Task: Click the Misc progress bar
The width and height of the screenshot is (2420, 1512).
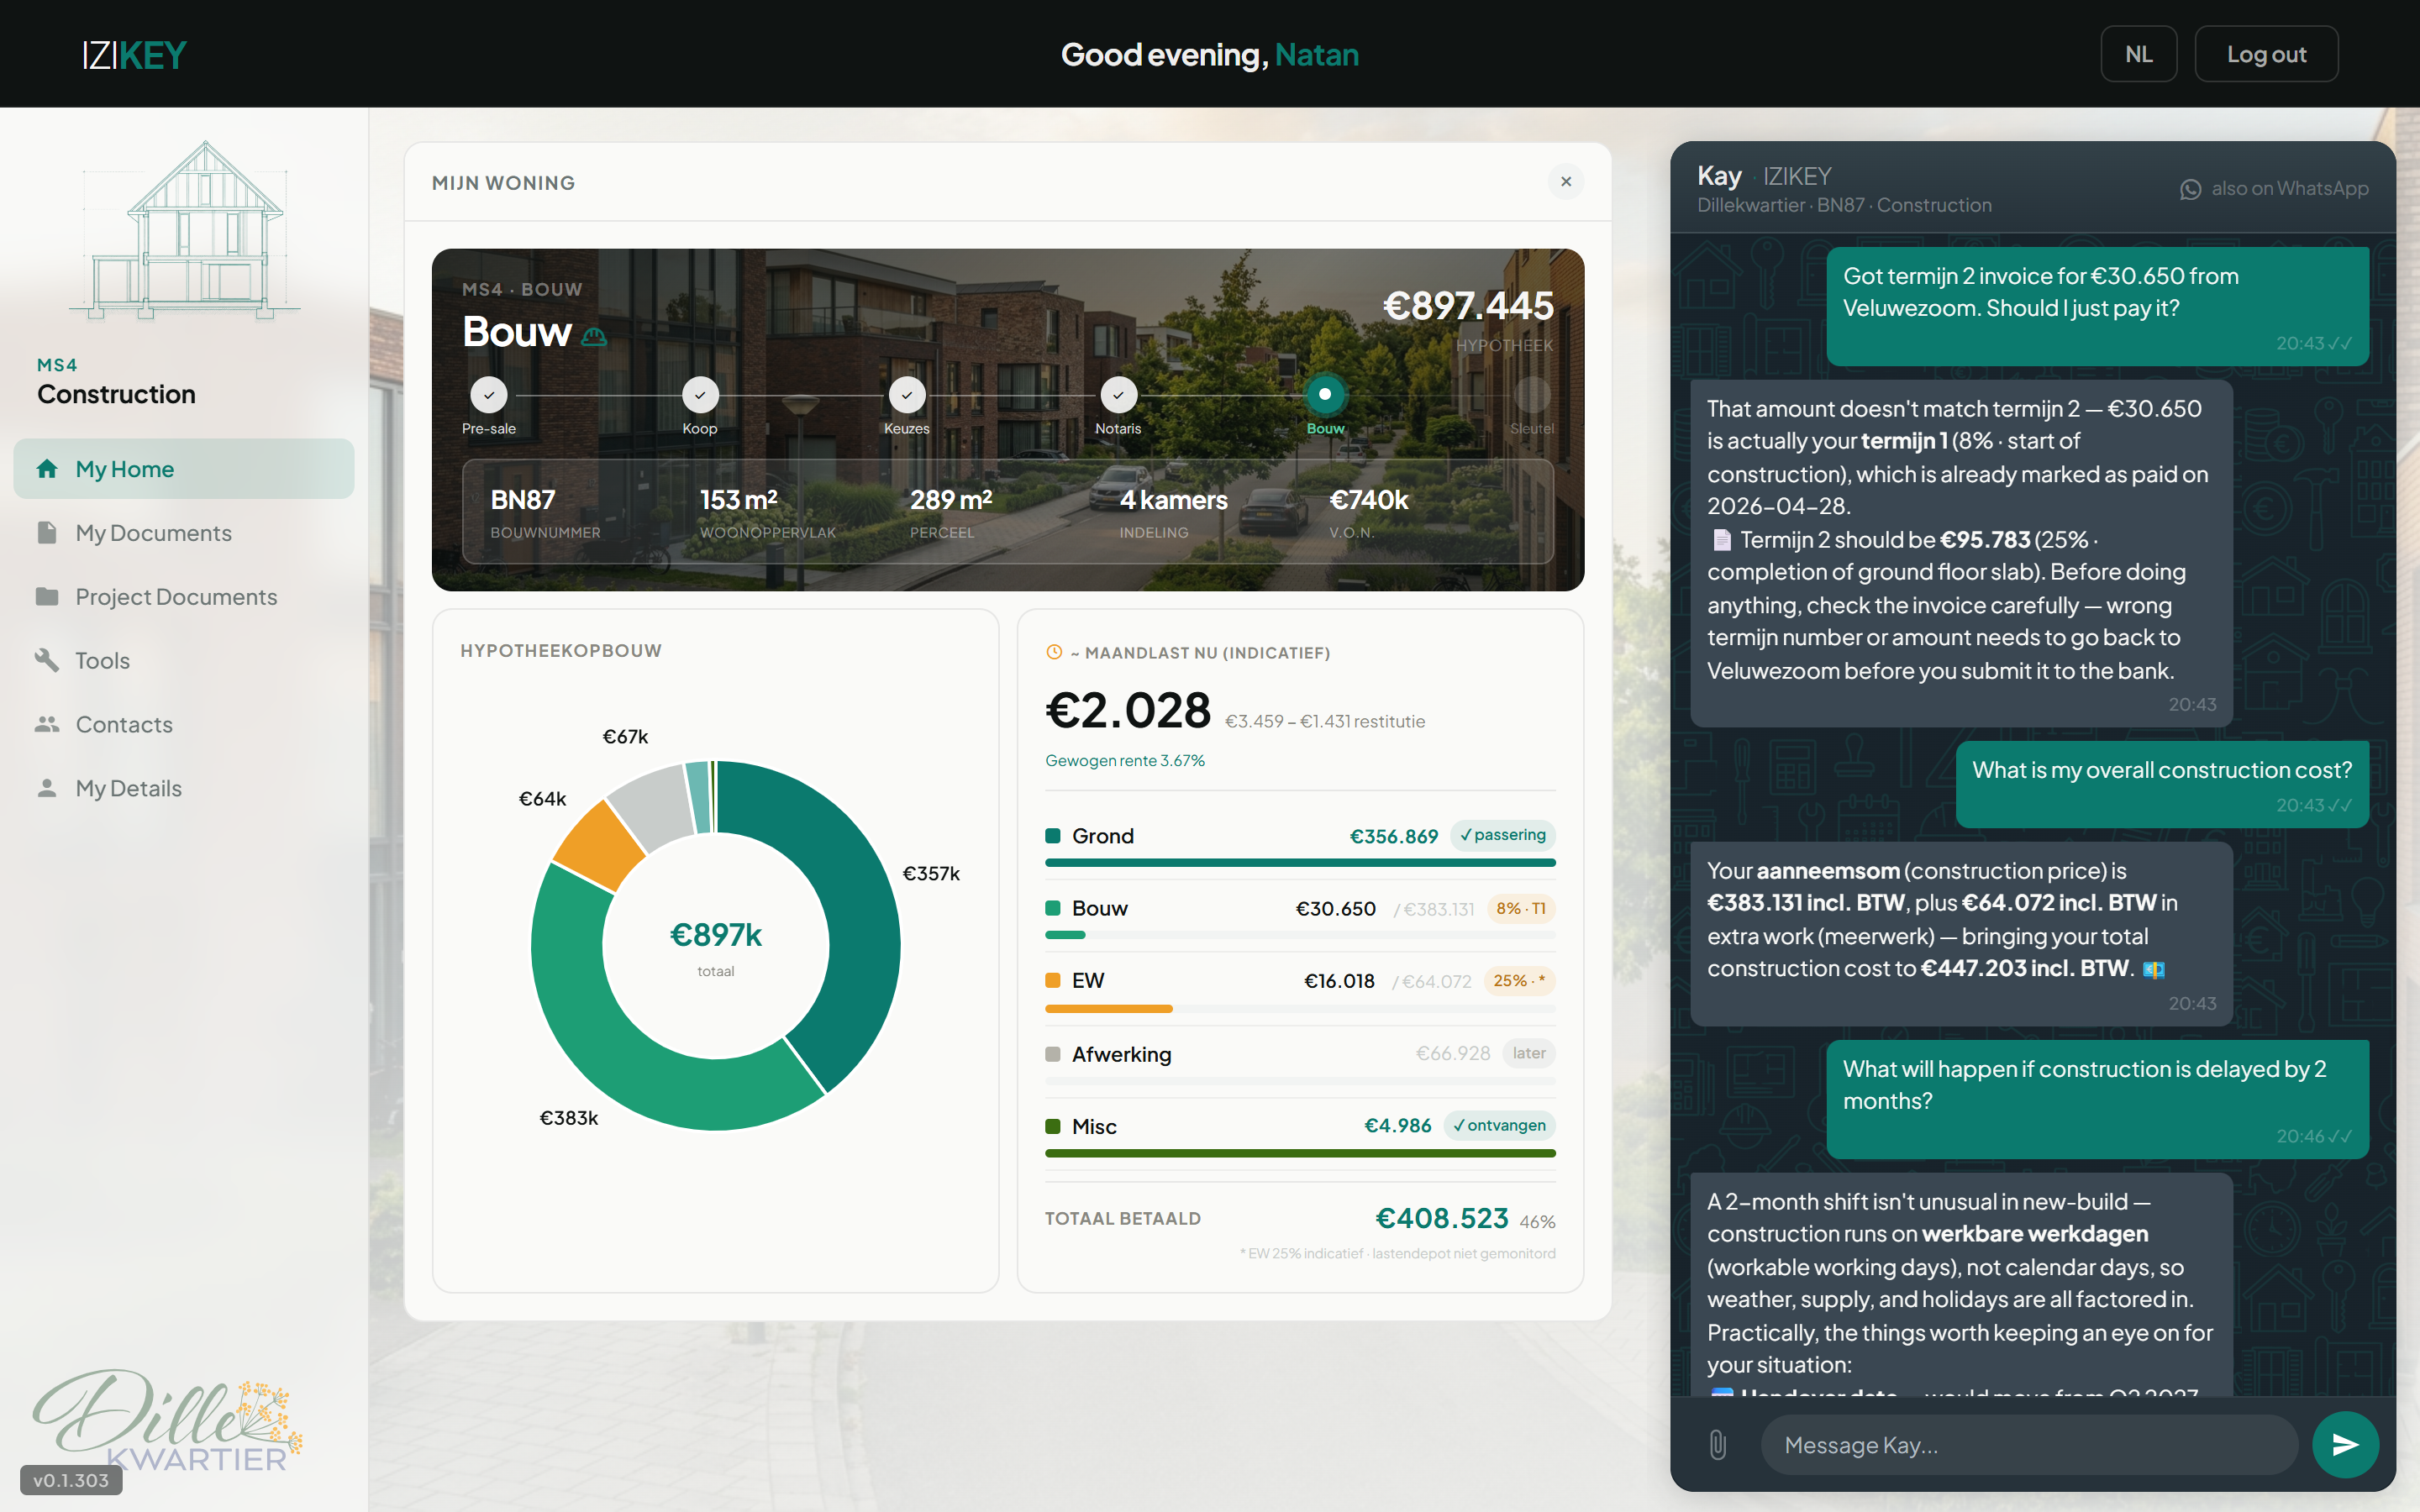Action: click(1300, 1153)
